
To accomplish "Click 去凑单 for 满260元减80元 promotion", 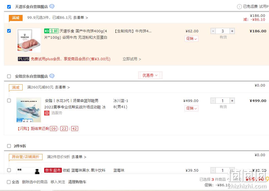I will 62,87.
